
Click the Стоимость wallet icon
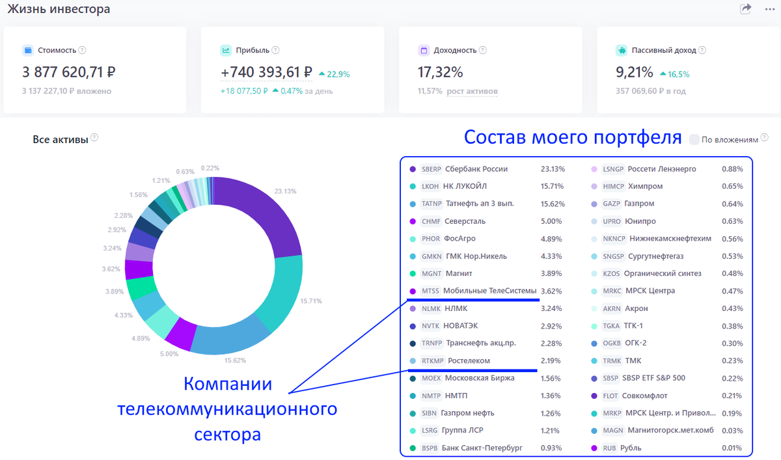click(27, 50)
